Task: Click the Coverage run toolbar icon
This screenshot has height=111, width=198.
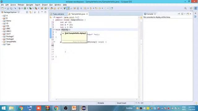Action: click(30, 8)
